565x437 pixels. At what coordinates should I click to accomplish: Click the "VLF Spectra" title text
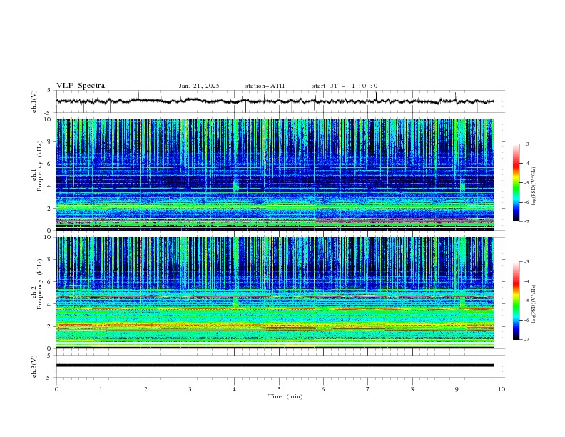pos(81,86)
